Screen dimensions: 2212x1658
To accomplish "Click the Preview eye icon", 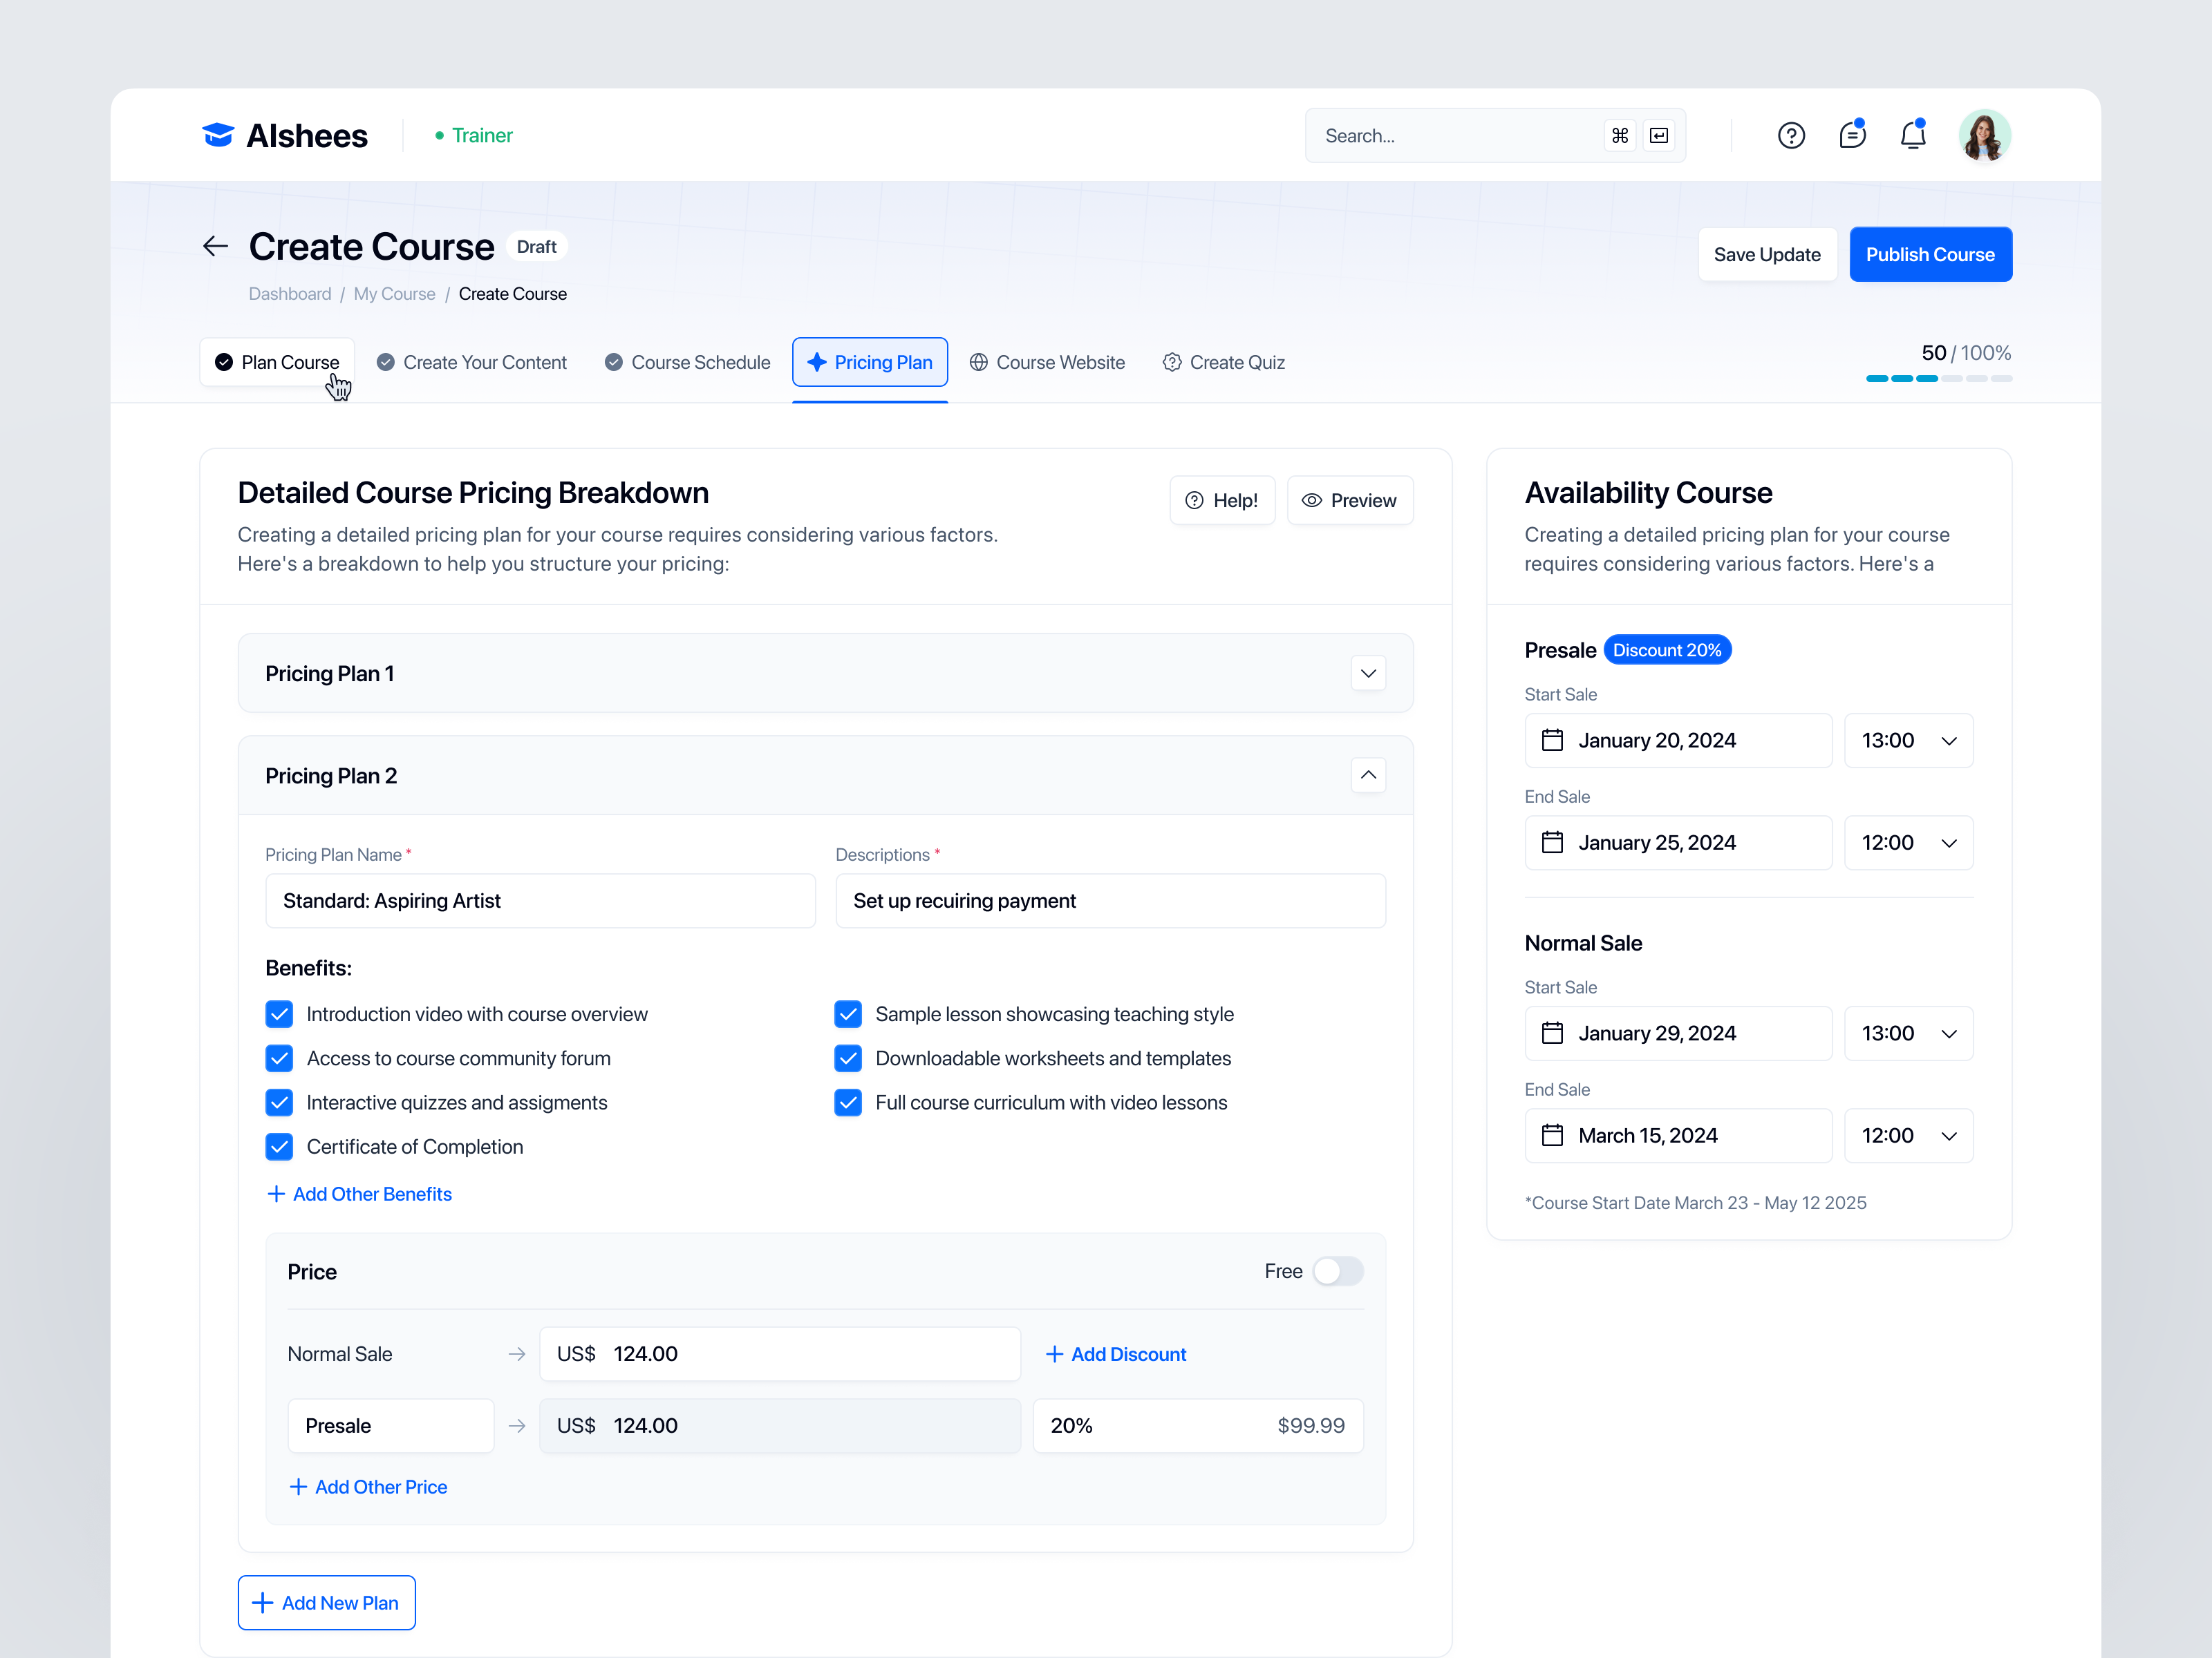I will pyautogui.click(x=1314, y=499).
